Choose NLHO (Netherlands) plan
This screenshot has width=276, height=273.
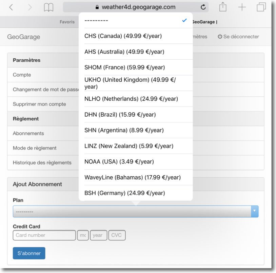136,99
